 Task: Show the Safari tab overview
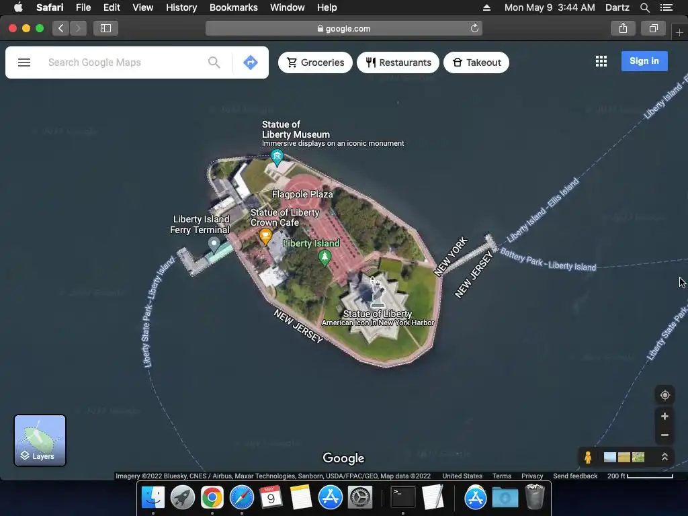(653, 28)
